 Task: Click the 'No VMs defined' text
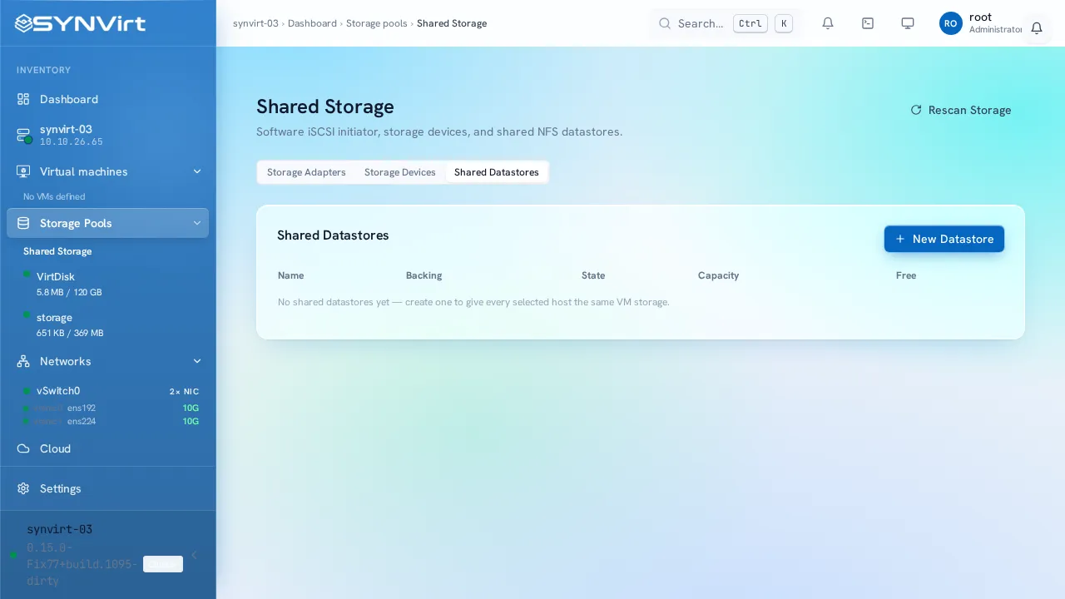click(x=54, y=197)
